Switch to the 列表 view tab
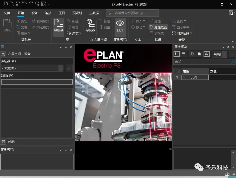236x178 pixels. click(x=11, y=142)
